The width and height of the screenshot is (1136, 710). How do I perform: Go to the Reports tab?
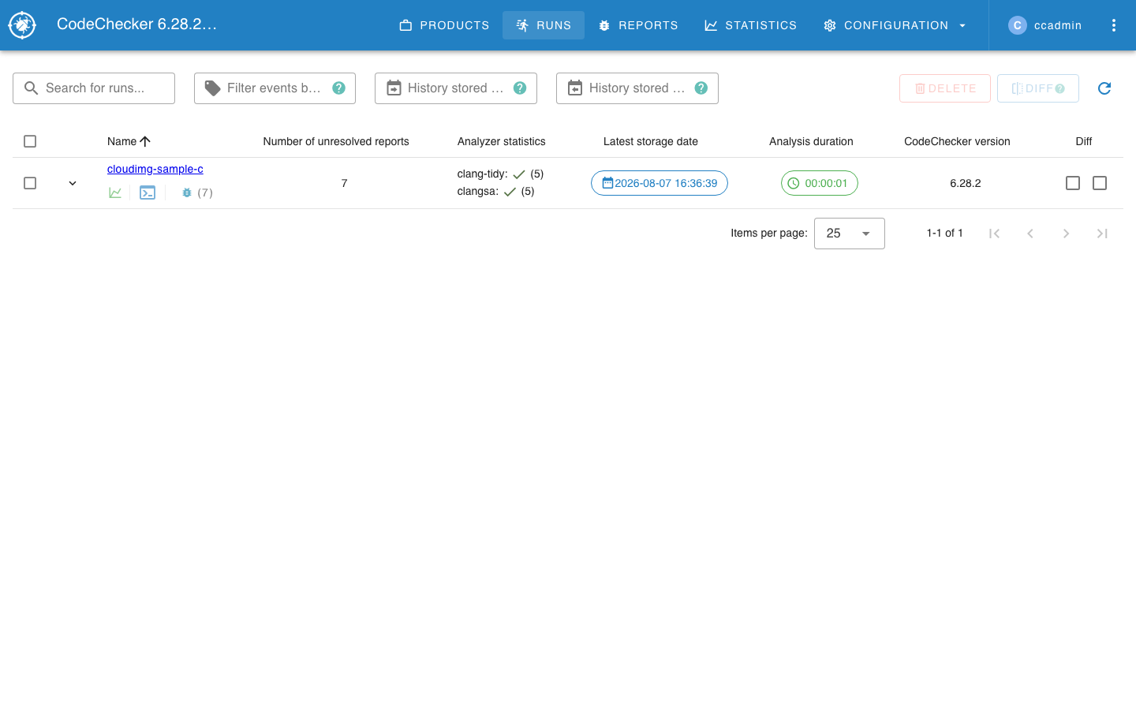638,25
